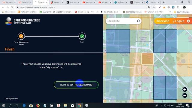Click the Pay for Cryptocurrency step circle
The height and width of the screenshot is (108, 192).
21,36
